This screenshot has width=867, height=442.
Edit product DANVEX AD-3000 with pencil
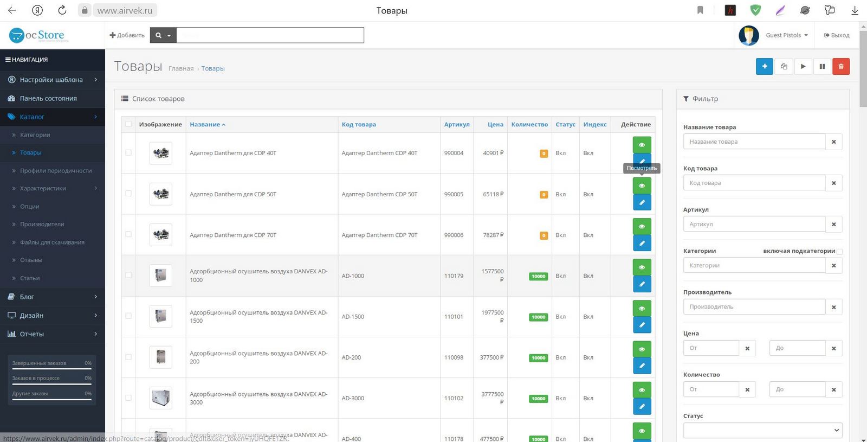pos(642,406)
